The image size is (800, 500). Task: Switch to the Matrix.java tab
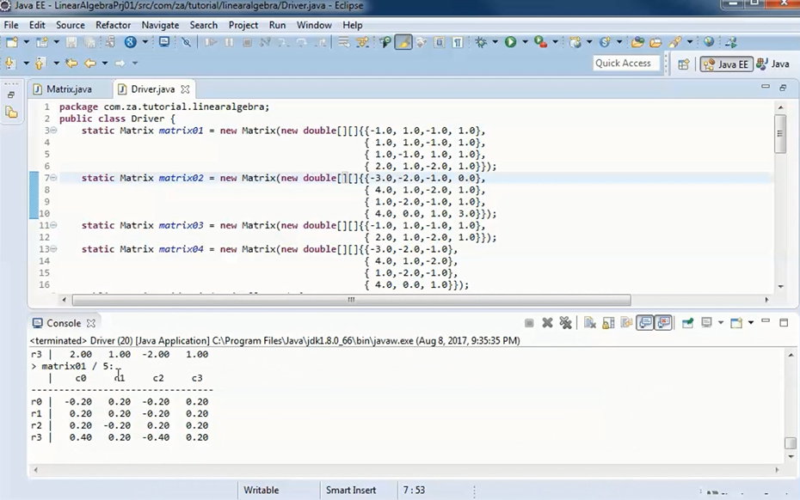(x=69, y=88)
